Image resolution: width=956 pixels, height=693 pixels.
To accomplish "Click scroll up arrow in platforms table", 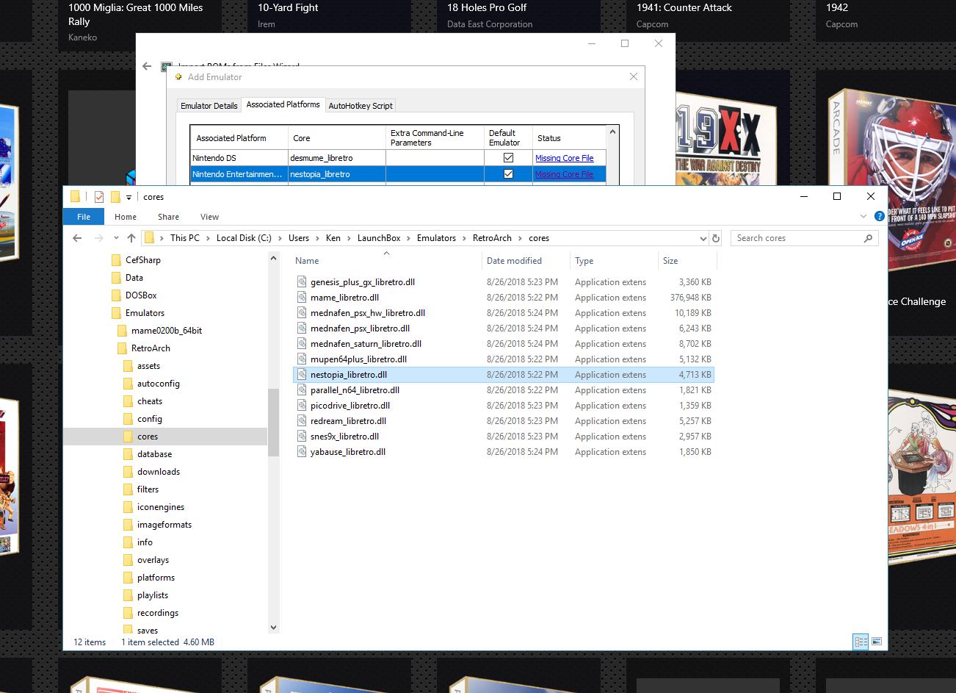I will [x=612, y=132].
